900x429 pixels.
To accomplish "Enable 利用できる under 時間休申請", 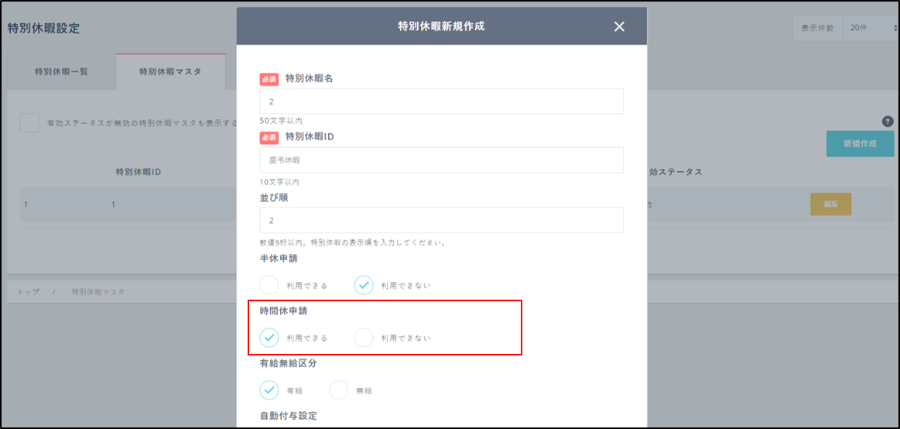I will 269,338.
